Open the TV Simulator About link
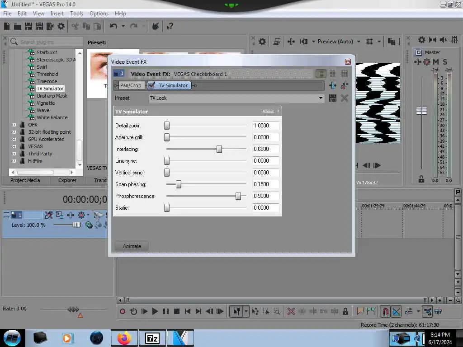Viewport: 463px width, 347px height. (x=268, y=111)
